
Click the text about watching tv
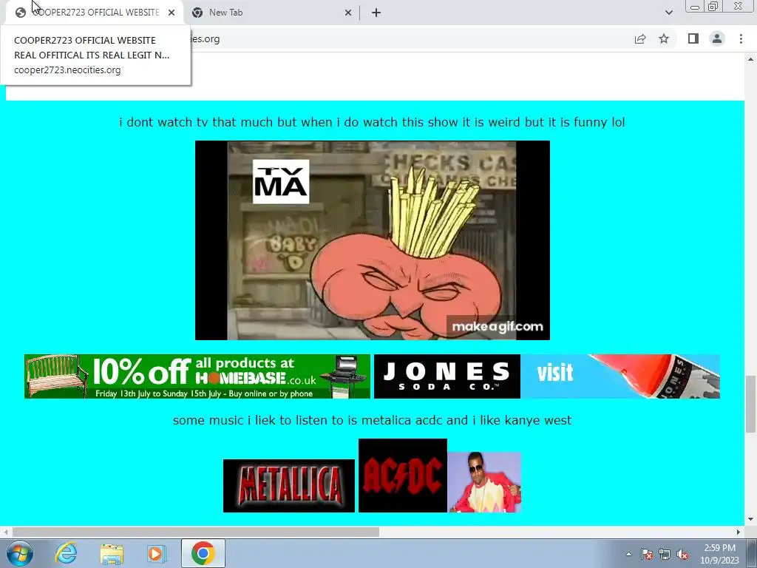point(373,122)
